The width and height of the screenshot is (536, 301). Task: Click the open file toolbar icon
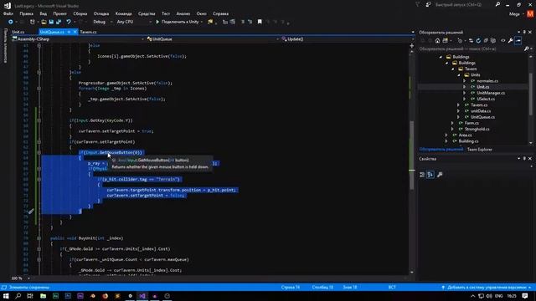coord(44,22)
